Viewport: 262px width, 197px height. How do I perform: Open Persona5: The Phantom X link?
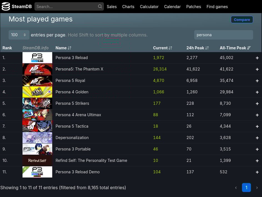pyautogui.click(x=79, y=69)
